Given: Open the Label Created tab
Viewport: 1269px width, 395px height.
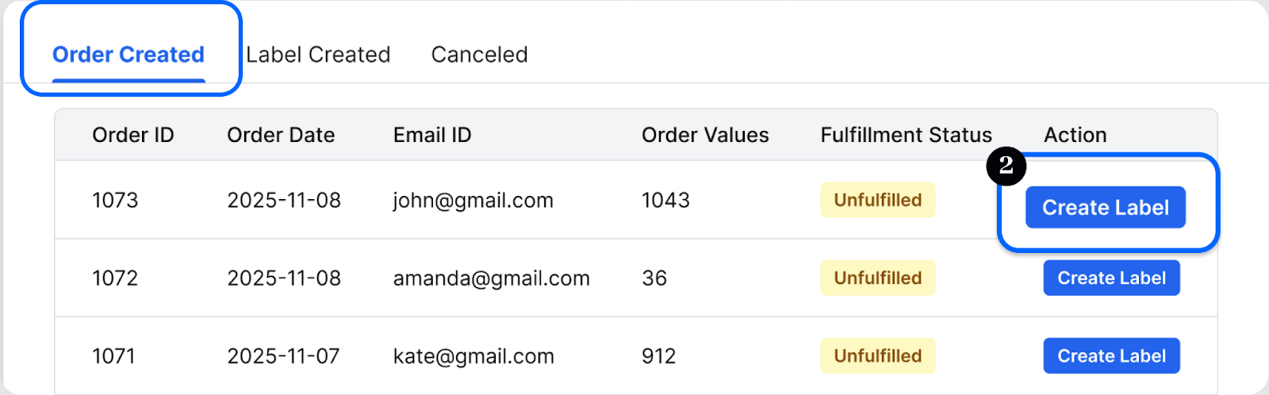Looking at the screenshot, I should [318, 55].
